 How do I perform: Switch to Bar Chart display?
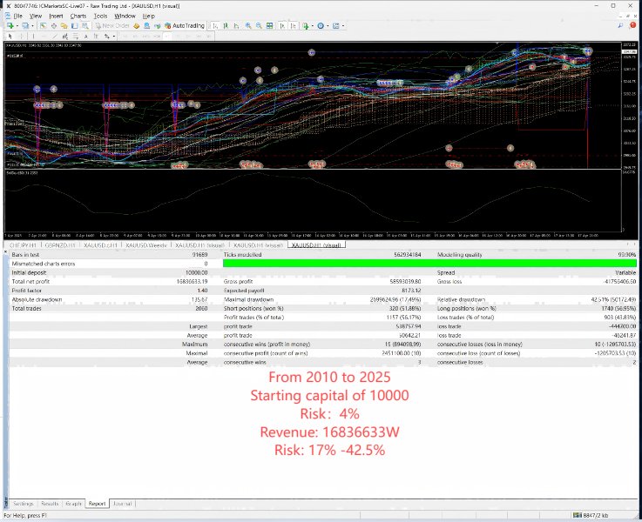coord(215,26)
